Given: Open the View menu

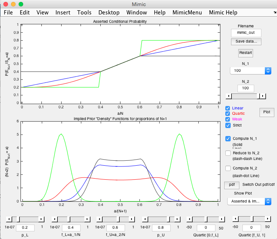Looking at the screenshot, I should 43,13.
